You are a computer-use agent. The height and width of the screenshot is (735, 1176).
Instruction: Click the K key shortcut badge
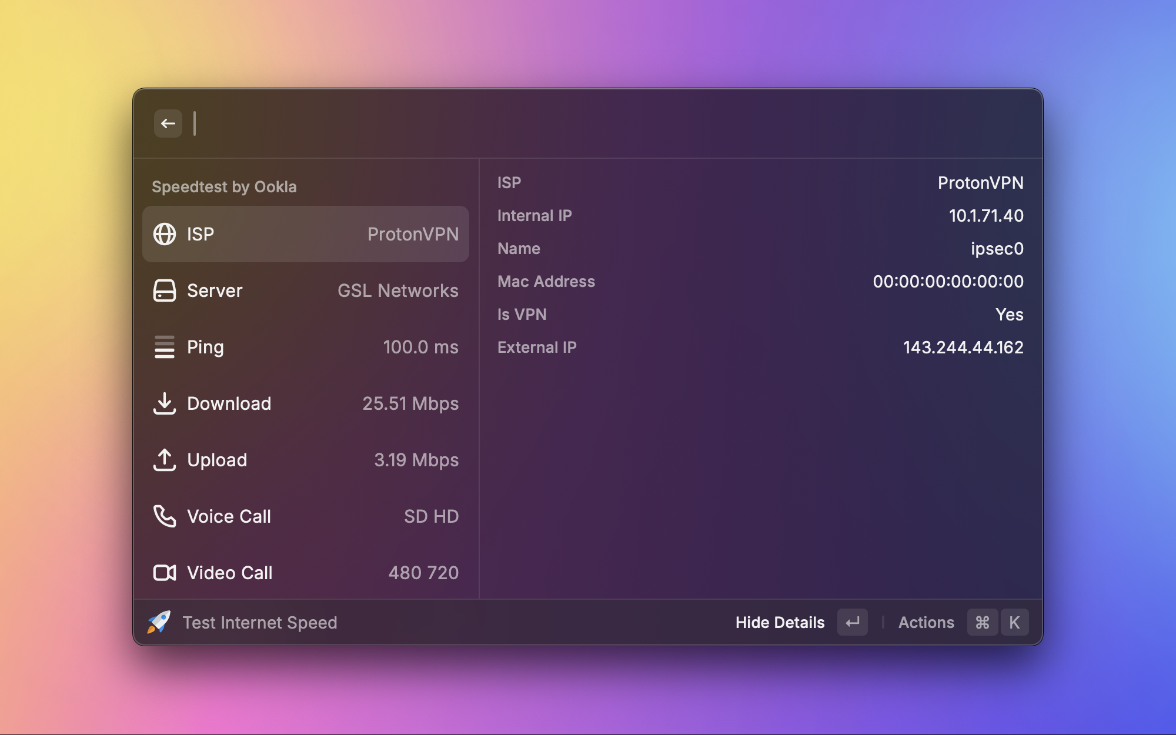(1014, 622)
